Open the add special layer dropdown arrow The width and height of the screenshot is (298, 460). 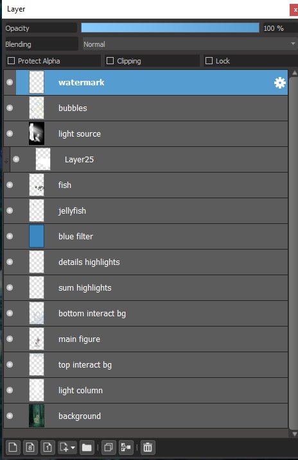coord(73,448)
